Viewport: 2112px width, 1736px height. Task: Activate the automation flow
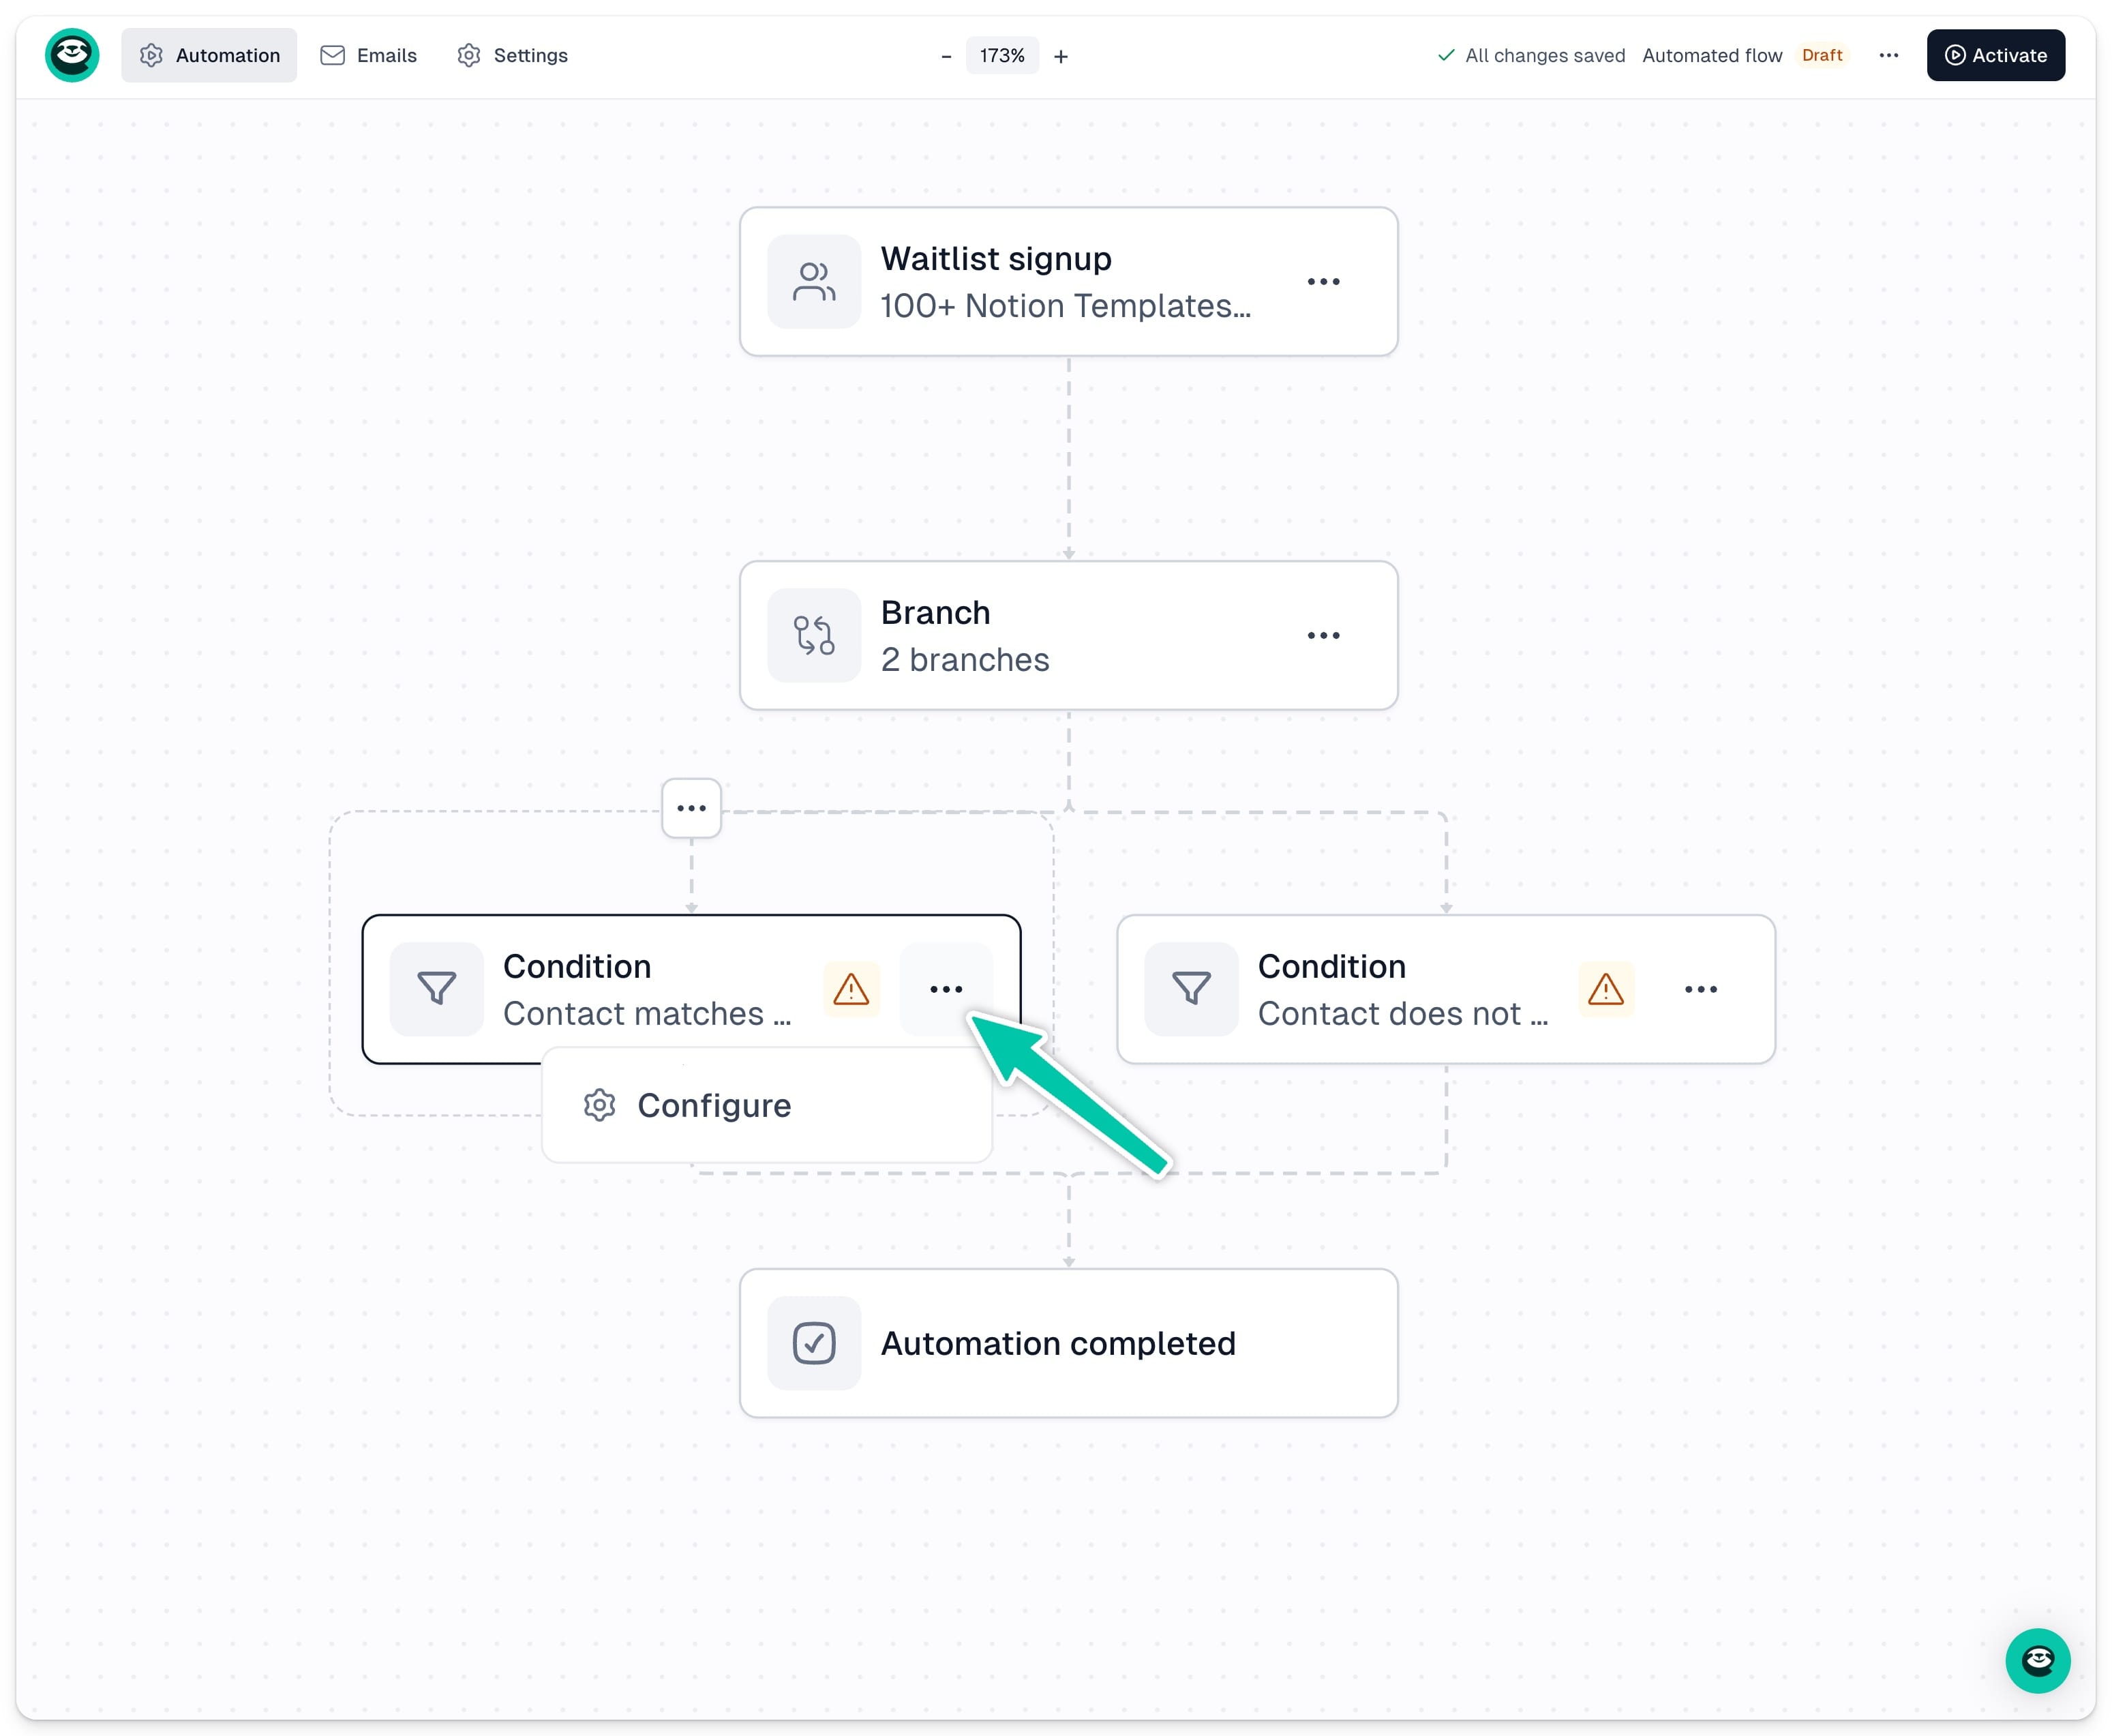(1995, 55)
